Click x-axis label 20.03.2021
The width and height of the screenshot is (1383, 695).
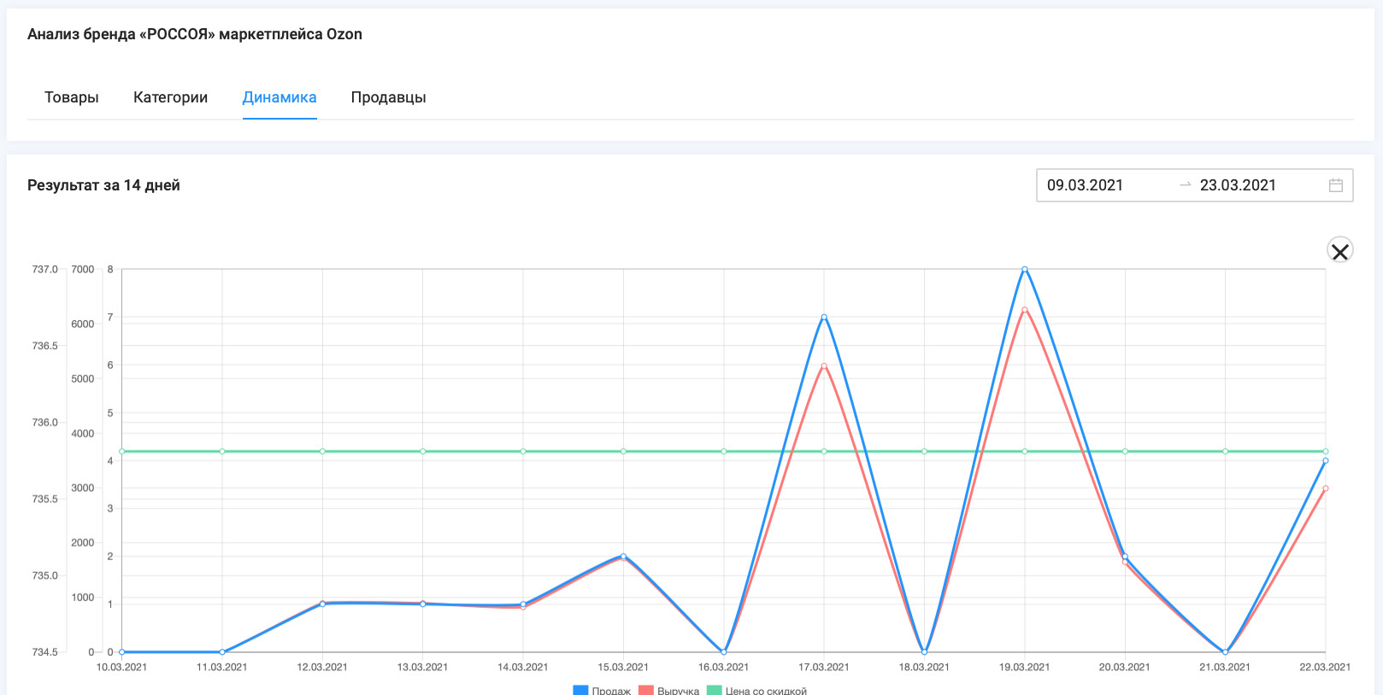click(1125, 667)
